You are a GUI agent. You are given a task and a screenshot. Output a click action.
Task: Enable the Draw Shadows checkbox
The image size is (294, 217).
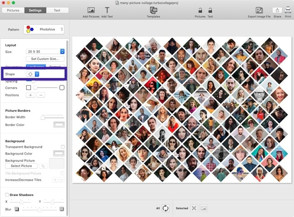coord(7,195)
